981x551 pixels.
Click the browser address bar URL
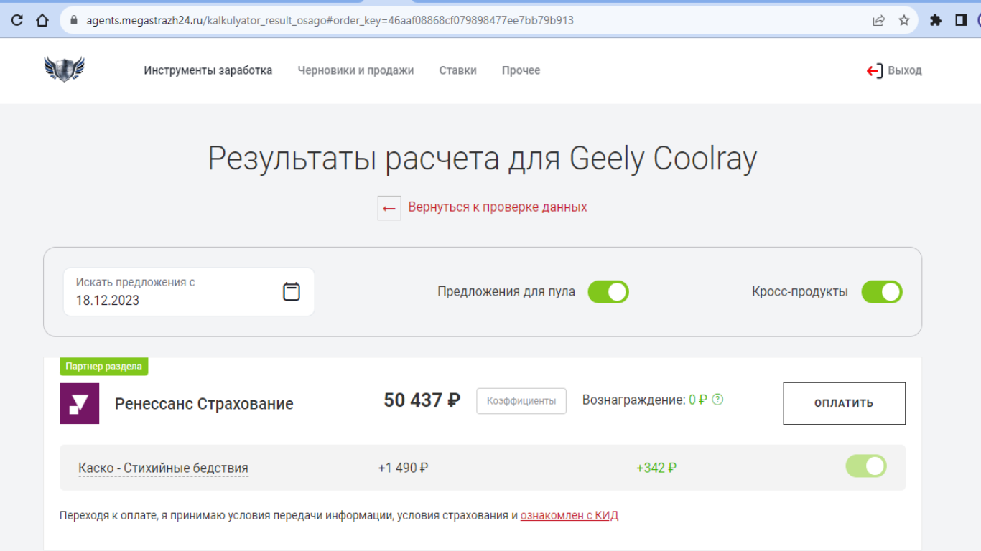(330, 20)
